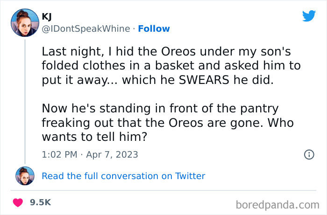Click the display name KJ
327x215 pixels.
tap(47, 17)
